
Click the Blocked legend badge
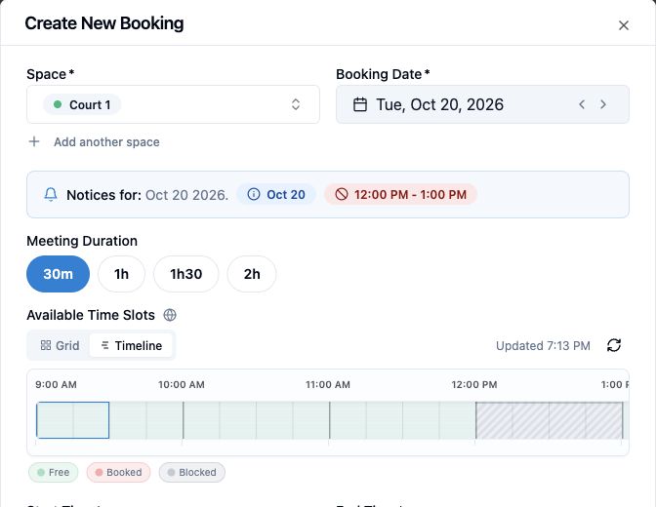[192, 472]
